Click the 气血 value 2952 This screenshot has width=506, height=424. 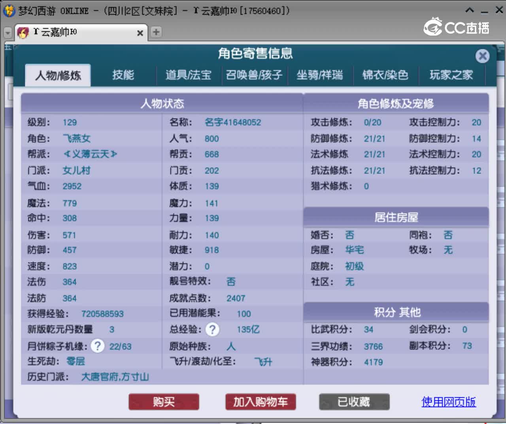72,186
